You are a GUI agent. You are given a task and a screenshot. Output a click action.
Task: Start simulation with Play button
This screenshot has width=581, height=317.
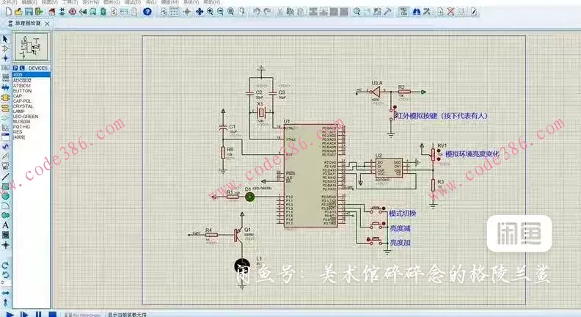(10, 314)
